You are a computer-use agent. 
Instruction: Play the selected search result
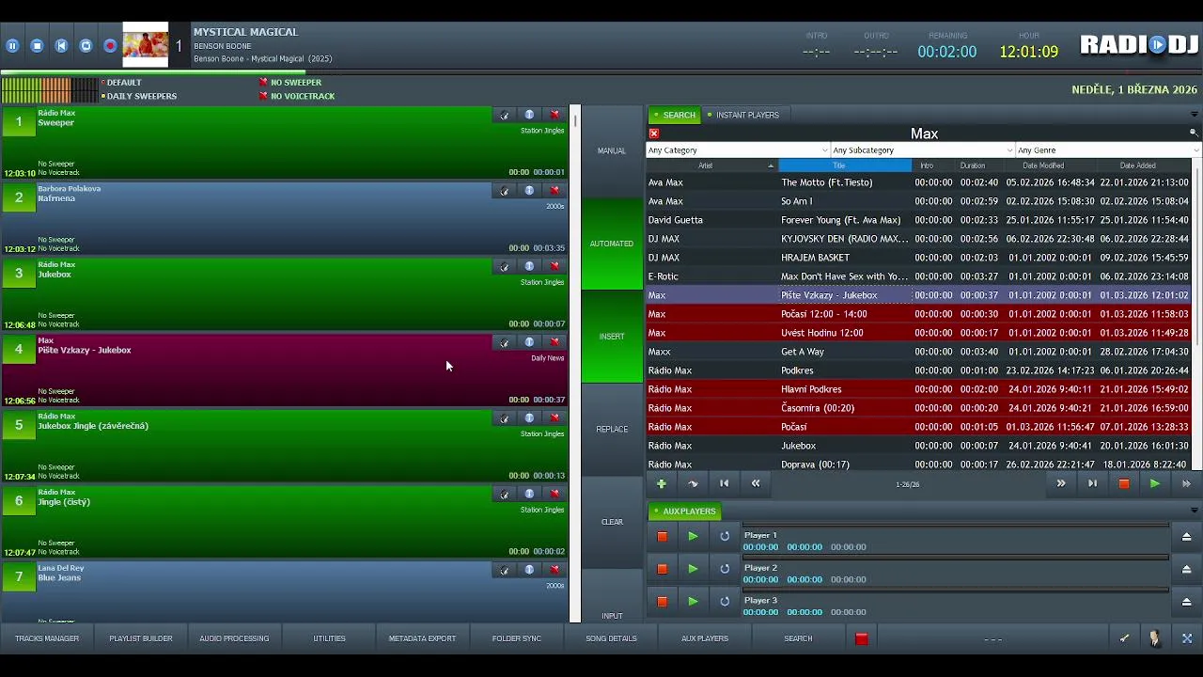point(1154,483)
